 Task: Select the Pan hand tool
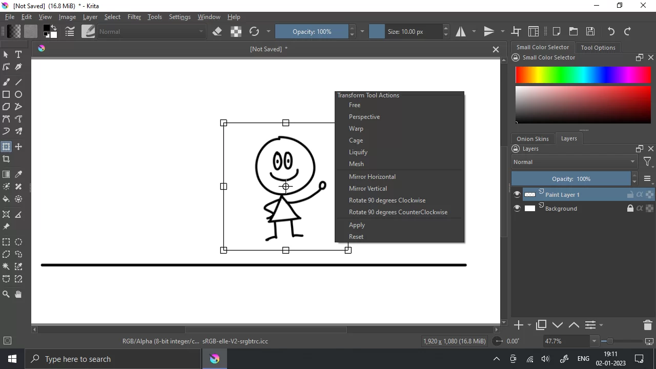click(18, 294)
